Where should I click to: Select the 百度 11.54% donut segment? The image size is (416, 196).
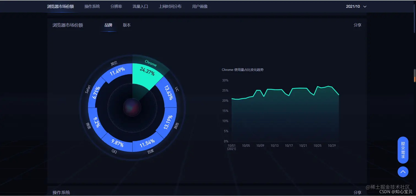(147, 143)
